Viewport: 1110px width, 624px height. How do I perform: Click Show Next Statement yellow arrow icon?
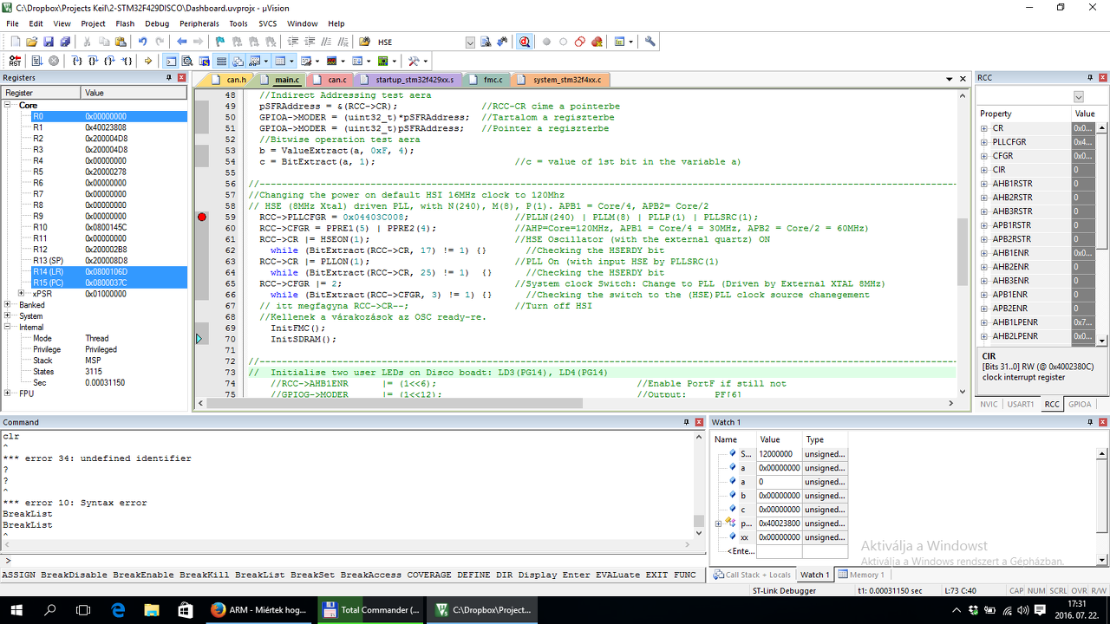tap(148, 61)
